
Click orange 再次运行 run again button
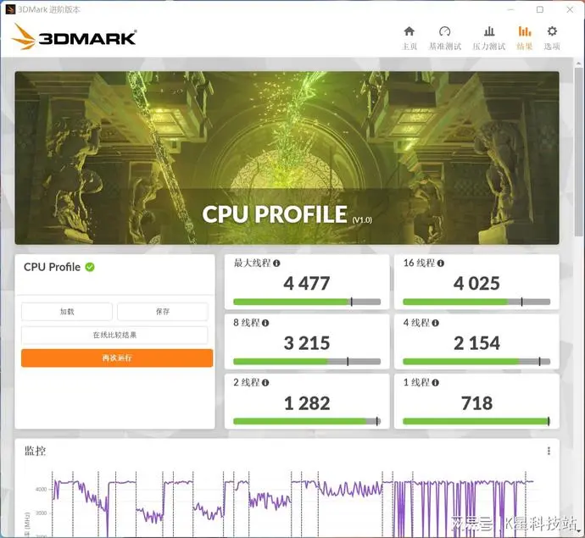point(117,358)
